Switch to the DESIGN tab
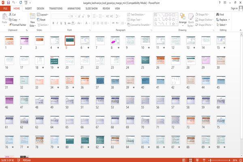Screen dimensions: 243x162 (40, 9)
